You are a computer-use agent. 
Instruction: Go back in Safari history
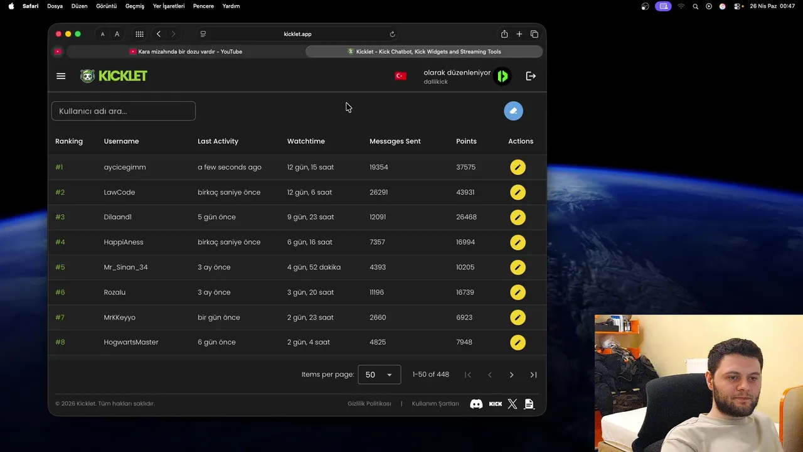click(x=159, y=34)
